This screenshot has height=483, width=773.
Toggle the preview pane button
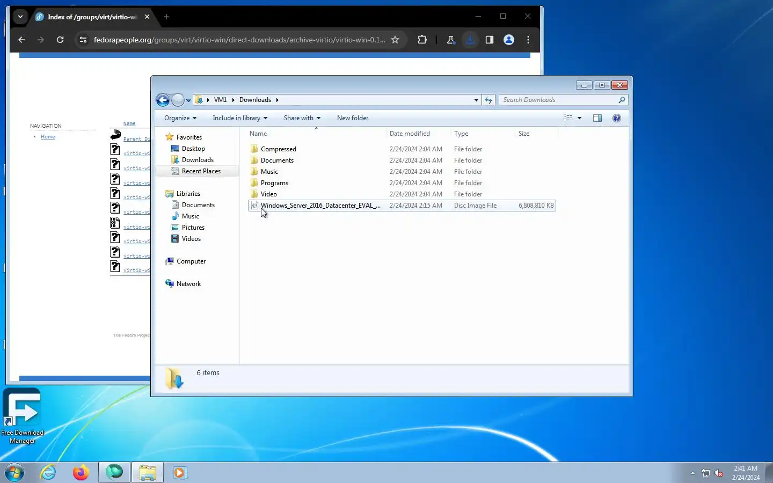597,118
